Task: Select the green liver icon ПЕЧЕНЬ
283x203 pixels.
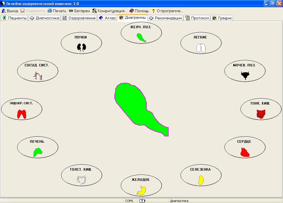Action: pos(38,152)
